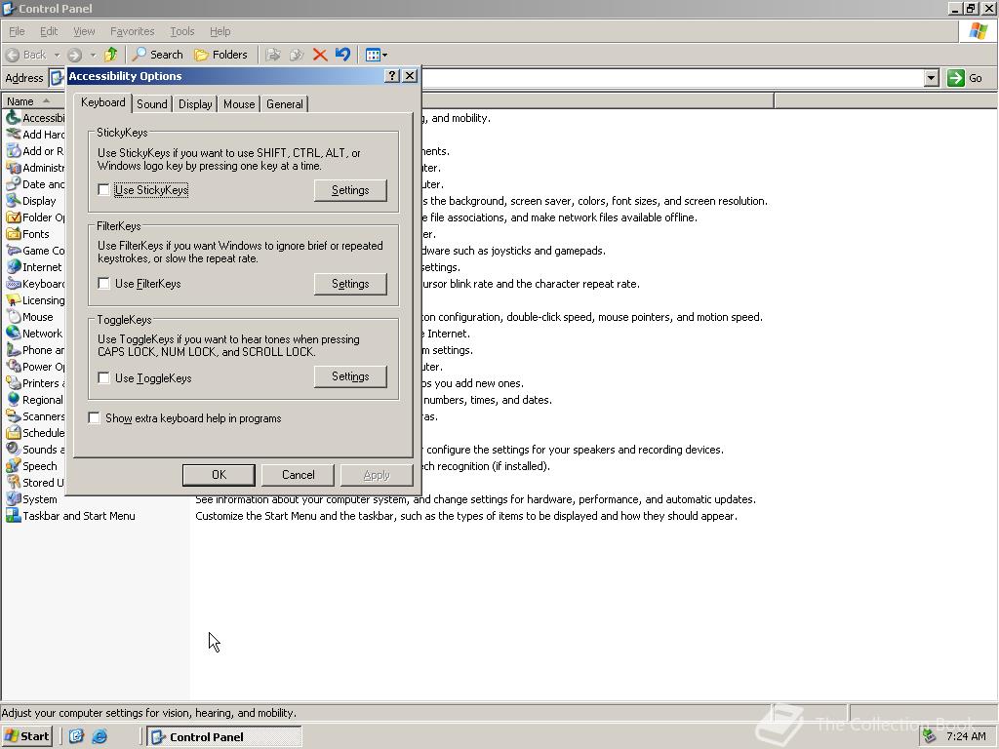Click the Control Panel taskbar button

[x=224, y=736]
